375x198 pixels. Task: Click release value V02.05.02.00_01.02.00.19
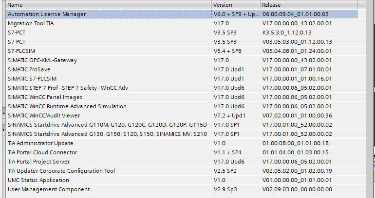pyautogui.click(x=297, y=171)
